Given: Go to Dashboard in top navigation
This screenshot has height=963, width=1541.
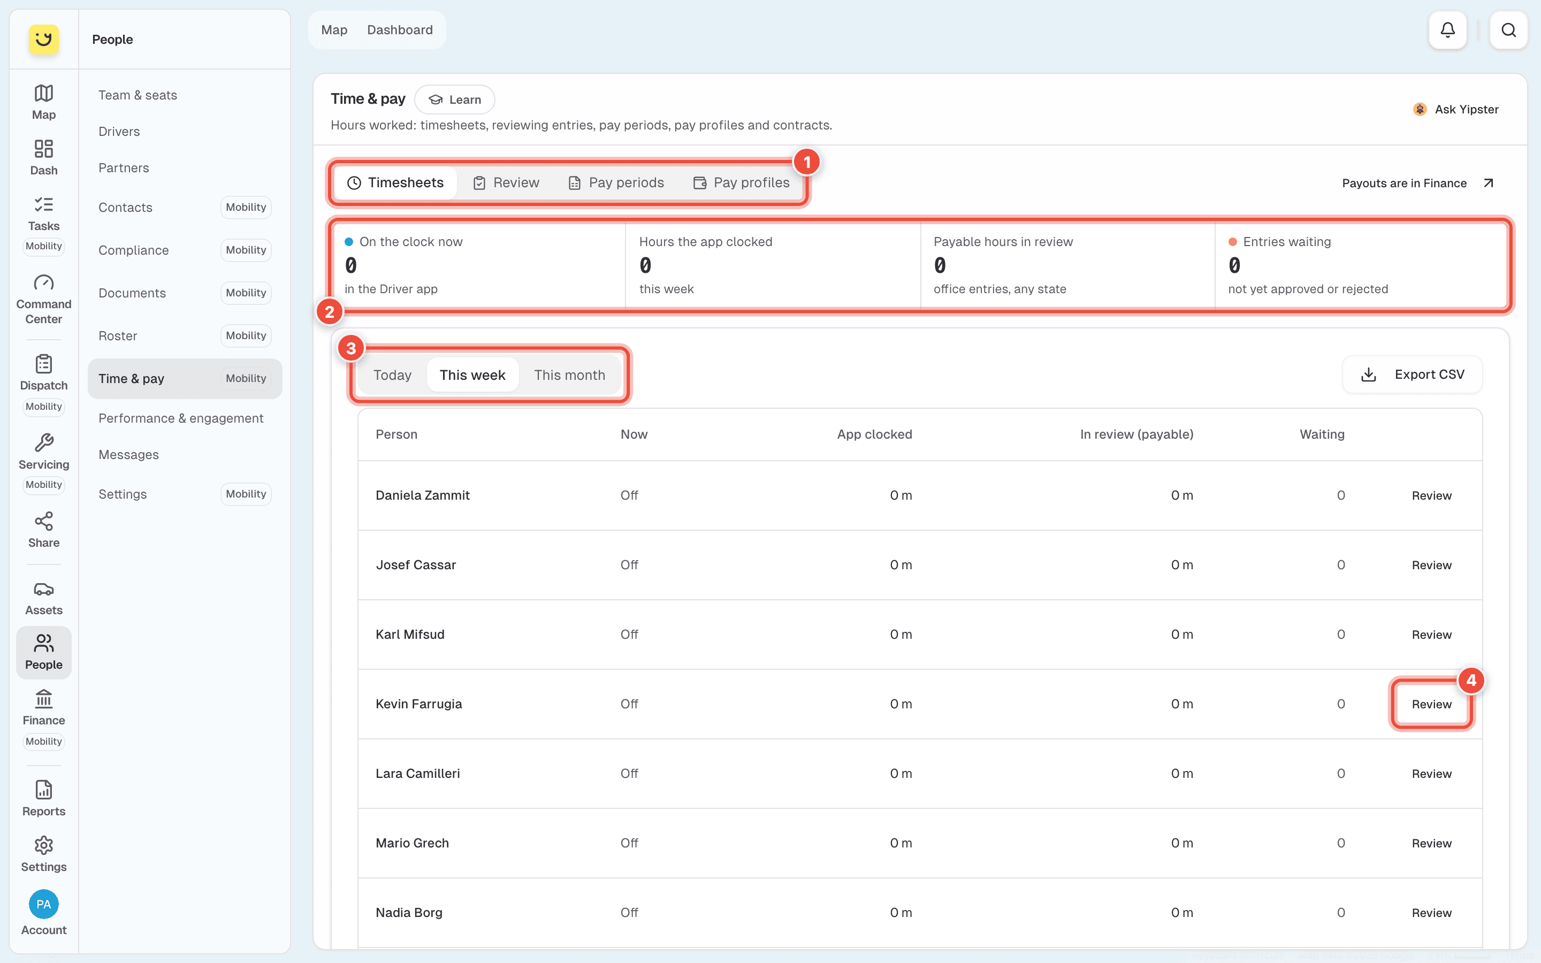Looking at the screenshot, I should click(400, 30).
